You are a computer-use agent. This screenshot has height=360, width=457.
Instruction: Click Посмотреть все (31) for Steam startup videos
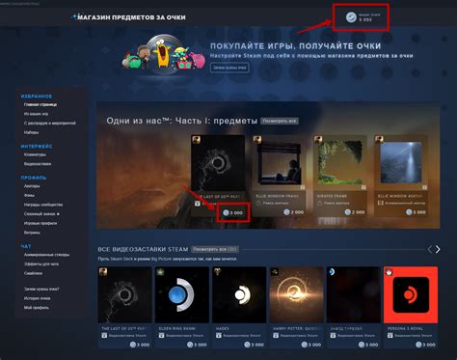pyautogui.click(x=215, y=249)
